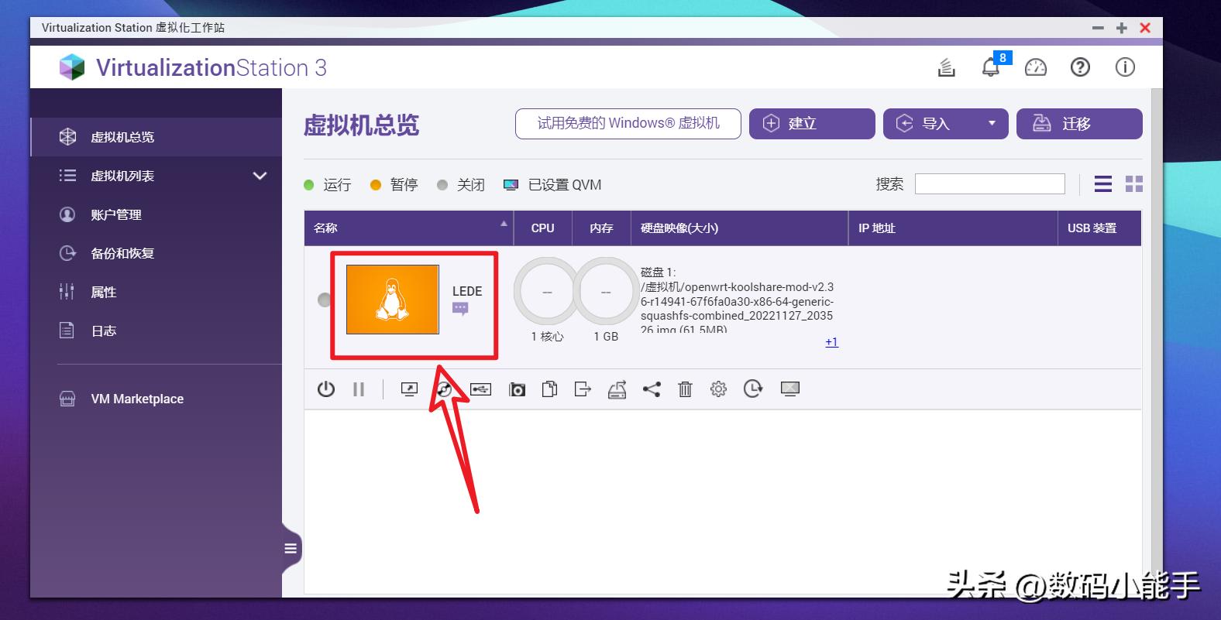This screenshot has height=620, width=1221.
Task: Share the VM using share icon
Action: [x=652, y=389]
